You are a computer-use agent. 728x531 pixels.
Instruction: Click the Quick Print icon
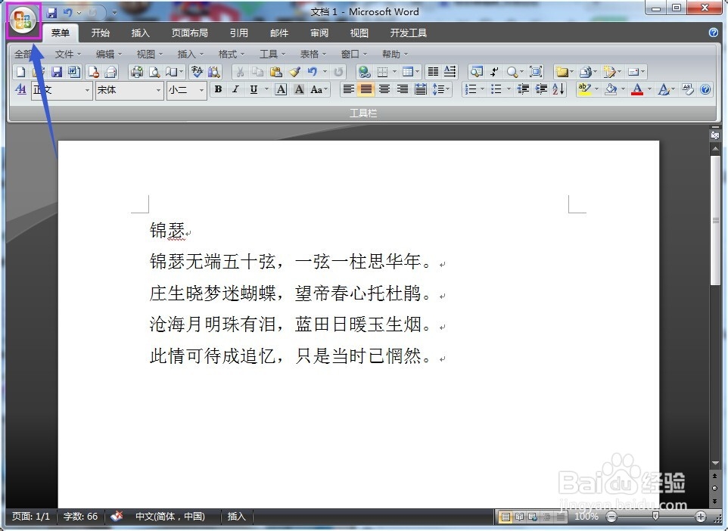(x=137, y=72)
